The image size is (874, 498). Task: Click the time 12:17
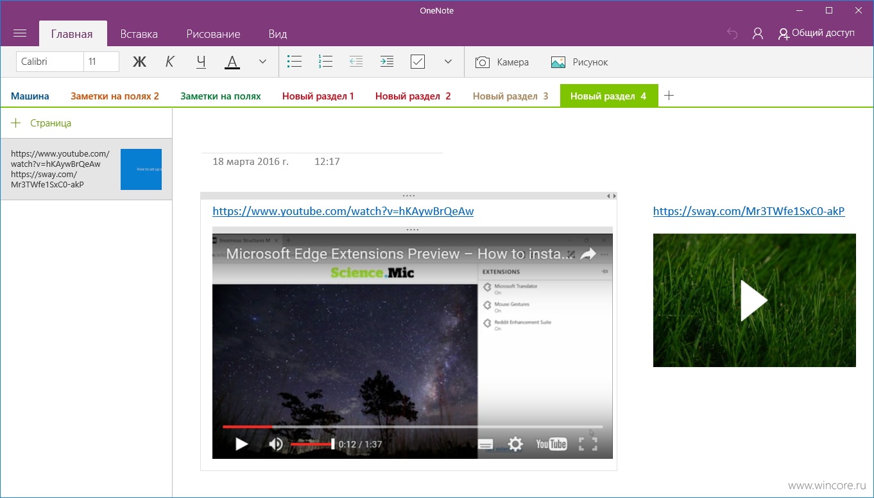(x=327, y=162)
